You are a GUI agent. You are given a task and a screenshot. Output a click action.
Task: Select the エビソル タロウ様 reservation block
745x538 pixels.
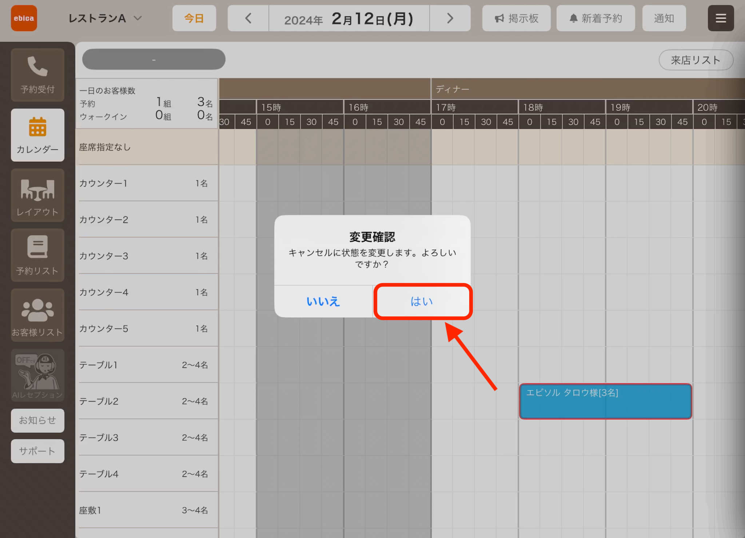605,401
